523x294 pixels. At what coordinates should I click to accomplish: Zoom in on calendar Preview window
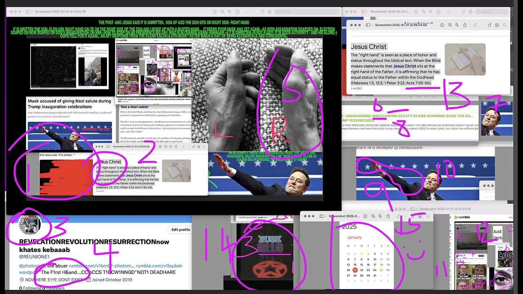pyautogui.click(x=380, y=216)
